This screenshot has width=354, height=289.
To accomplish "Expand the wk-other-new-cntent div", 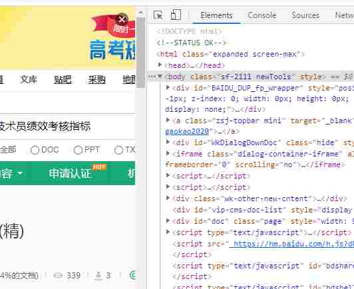I will pos(168,198).
